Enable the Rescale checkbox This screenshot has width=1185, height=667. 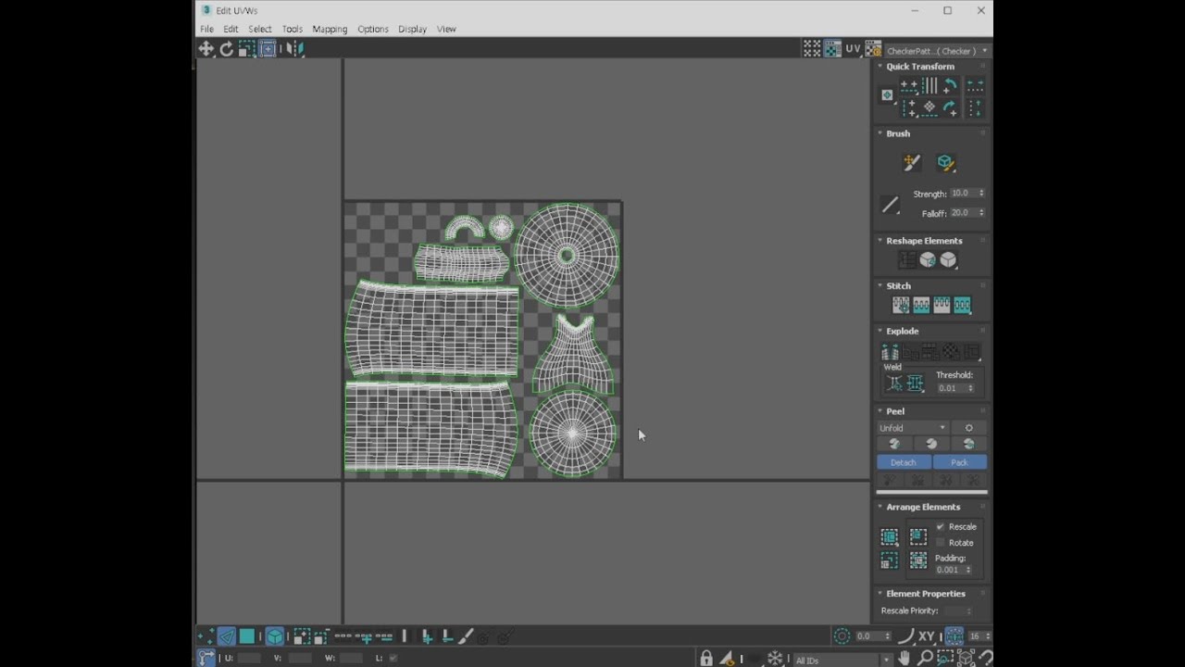pyautogui.click(x=941, y=526)
